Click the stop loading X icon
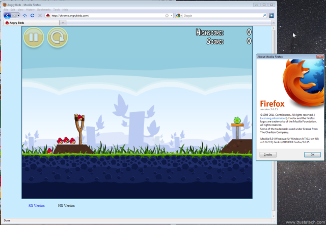Screen dimensions: 326x225 point(40,16)
